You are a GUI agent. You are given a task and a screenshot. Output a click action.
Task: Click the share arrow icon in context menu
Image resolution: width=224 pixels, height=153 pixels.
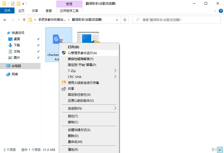64,89
